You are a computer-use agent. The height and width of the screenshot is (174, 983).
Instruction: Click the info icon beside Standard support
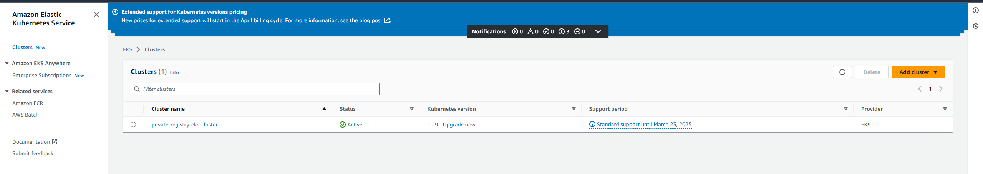pos(592,124)
